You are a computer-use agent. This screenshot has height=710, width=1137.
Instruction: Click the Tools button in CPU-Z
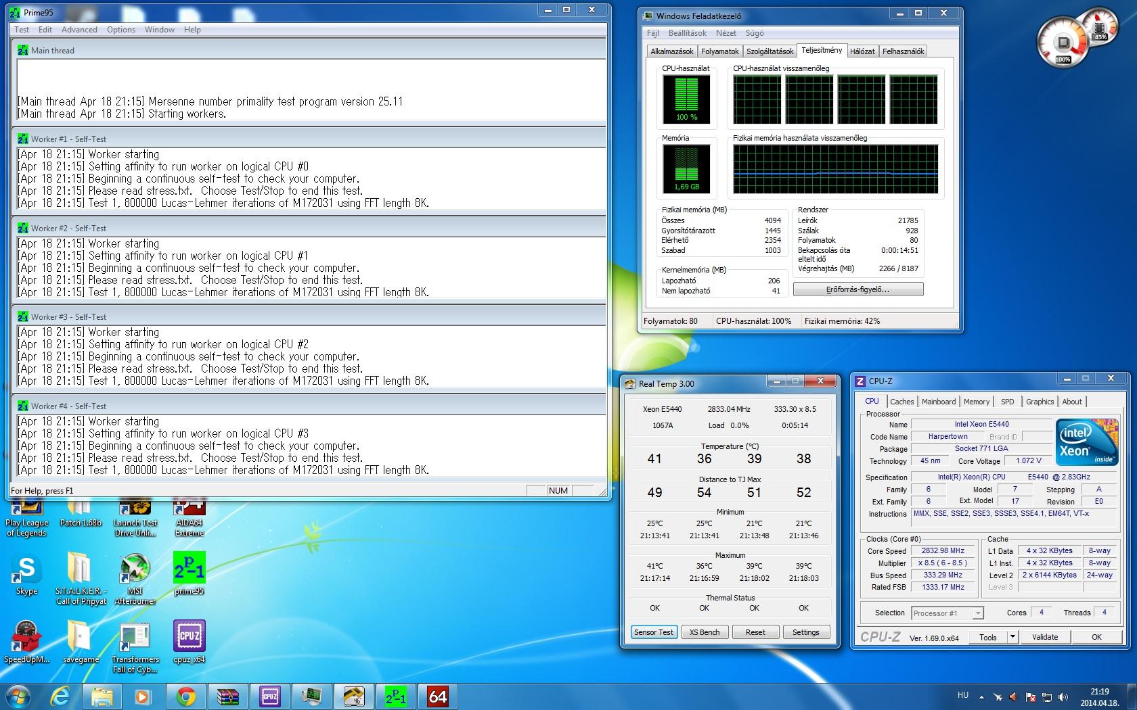988,637
